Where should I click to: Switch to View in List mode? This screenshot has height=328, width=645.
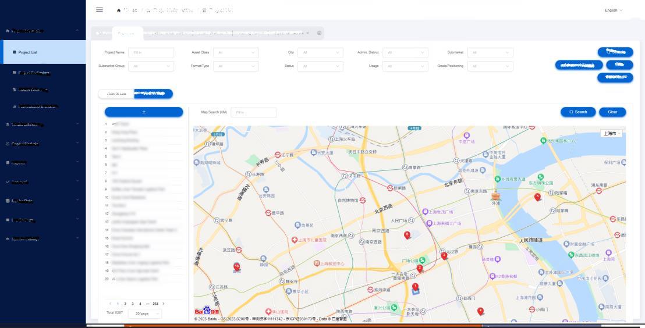click(x=116, y=94)
